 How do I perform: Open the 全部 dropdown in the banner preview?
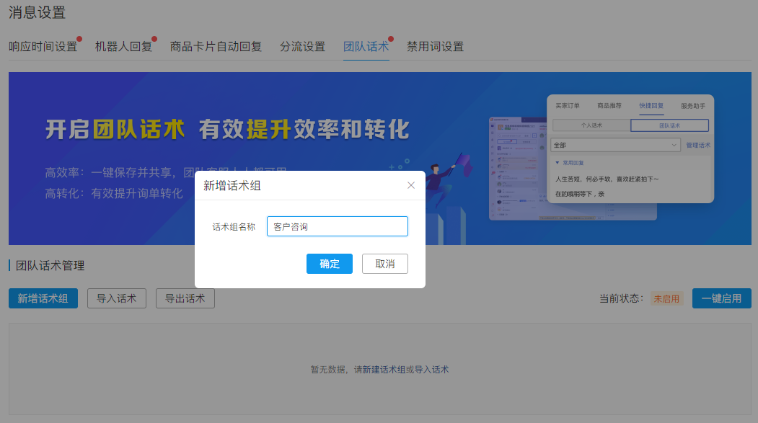pos(615,145)
